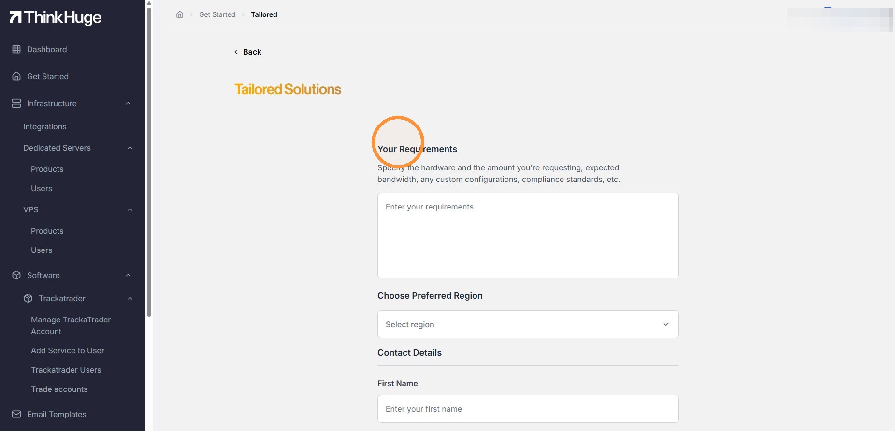Focus the First Name input field
The image size is (895, 431).
pos(528,409)
